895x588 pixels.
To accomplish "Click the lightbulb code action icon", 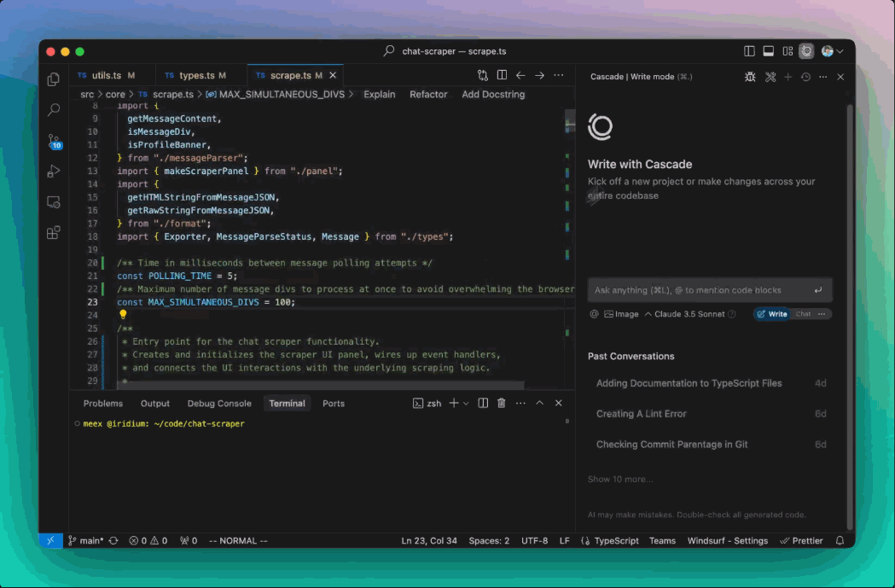I will (123, 315).
